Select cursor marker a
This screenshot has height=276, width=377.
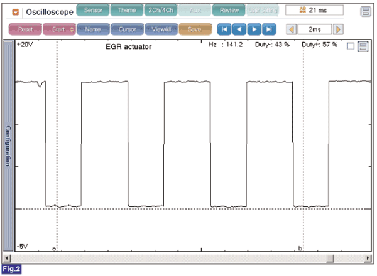[x=54, y=248]
